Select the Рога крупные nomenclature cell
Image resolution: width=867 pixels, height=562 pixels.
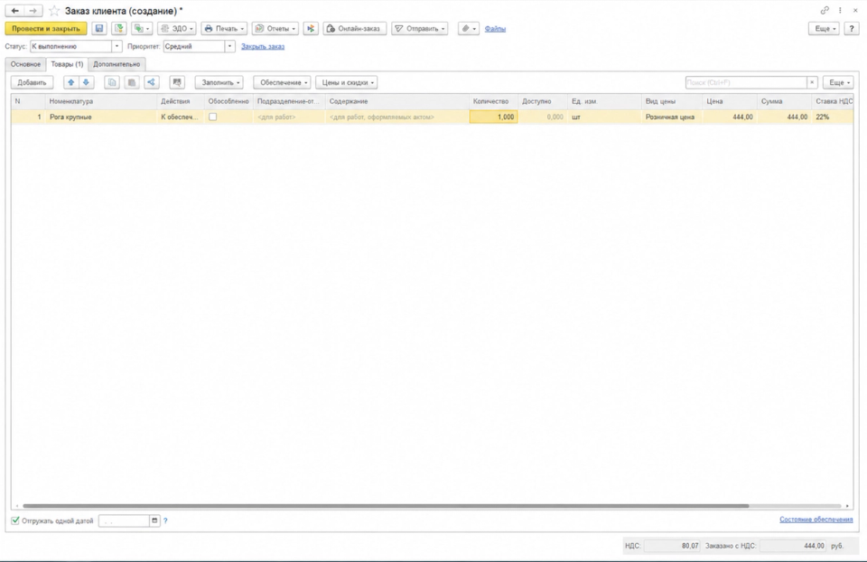tap(100, 117)
